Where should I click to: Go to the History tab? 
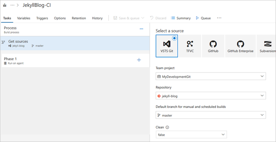pyautogui.click(x=97, y=18)
